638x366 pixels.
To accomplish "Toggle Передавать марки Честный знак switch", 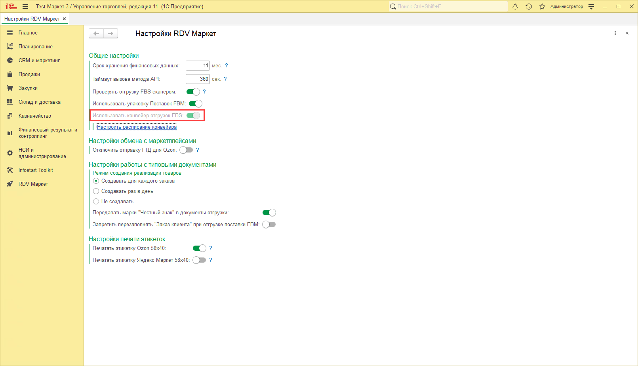I will (x=269, y=213).
